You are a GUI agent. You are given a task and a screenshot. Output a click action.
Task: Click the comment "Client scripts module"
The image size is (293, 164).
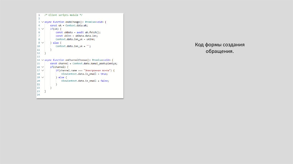point(63,15)
